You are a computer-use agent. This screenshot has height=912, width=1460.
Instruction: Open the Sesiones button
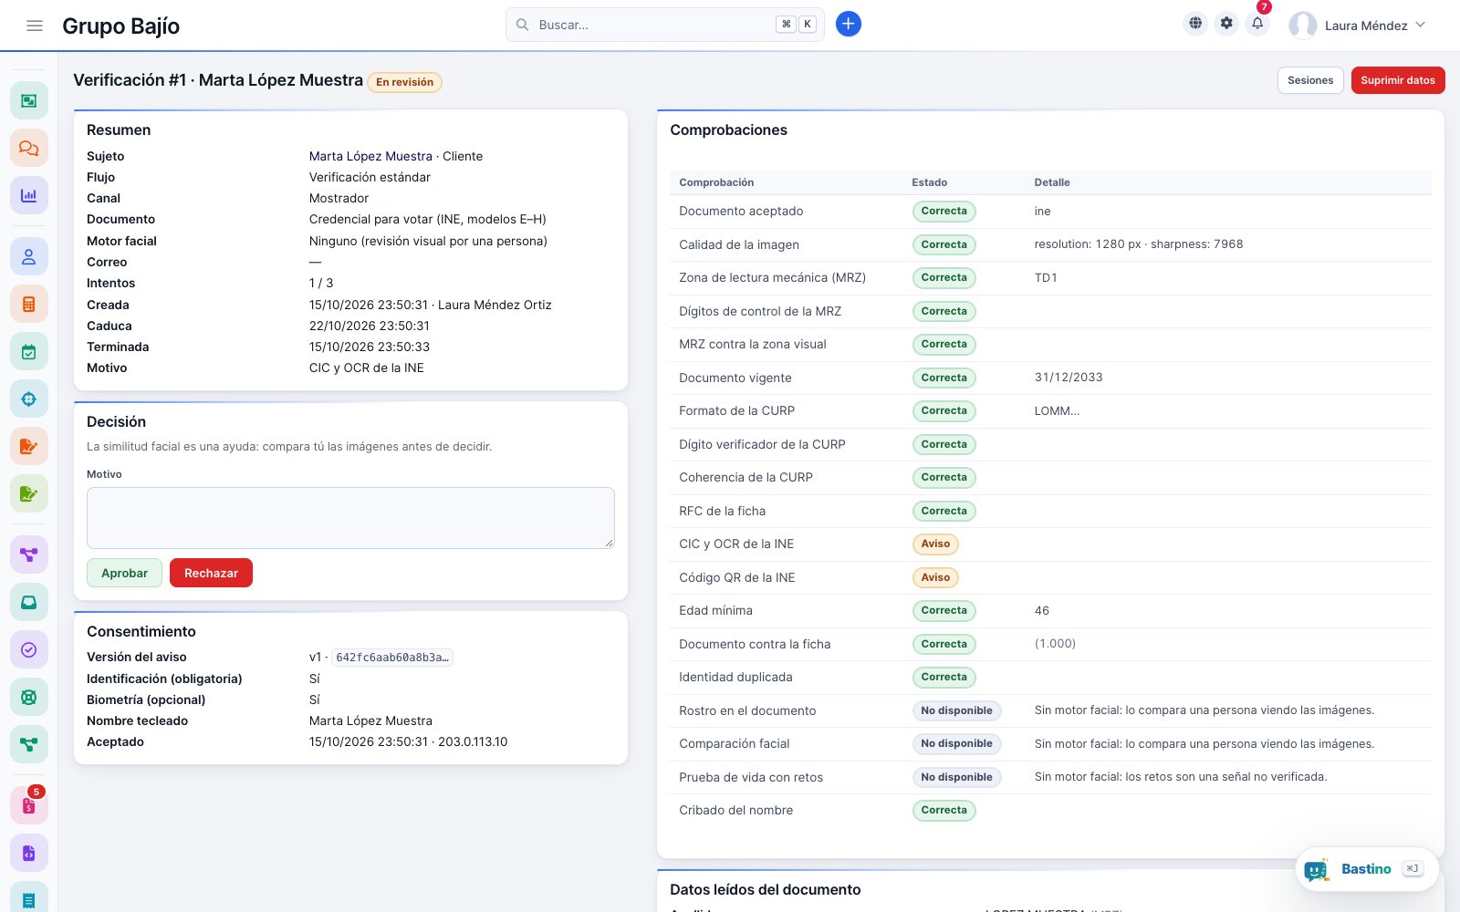coord(1310,80)
